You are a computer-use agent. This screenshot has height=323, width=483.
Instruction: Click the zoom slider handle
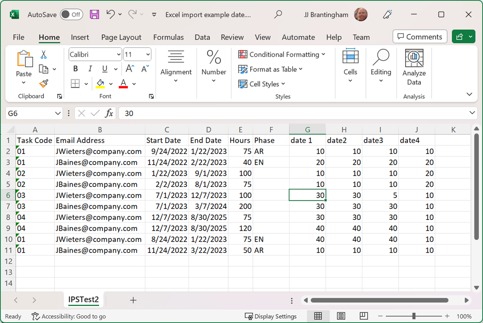pos(414,316)
